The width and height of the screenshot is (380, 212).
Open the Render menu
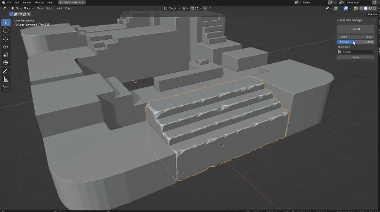point(27,2)
